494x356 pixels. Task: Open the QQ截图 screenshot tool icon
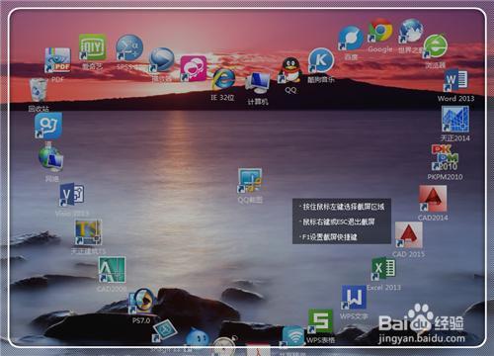coord(250,181)
